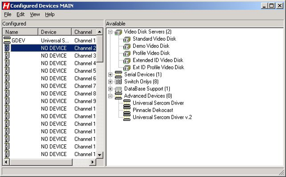The height and width of the screenshot is (177, 286).
Task: Collapse the Advanced Devices tree node
Action: pyautogui.click(x=110, y=96)
